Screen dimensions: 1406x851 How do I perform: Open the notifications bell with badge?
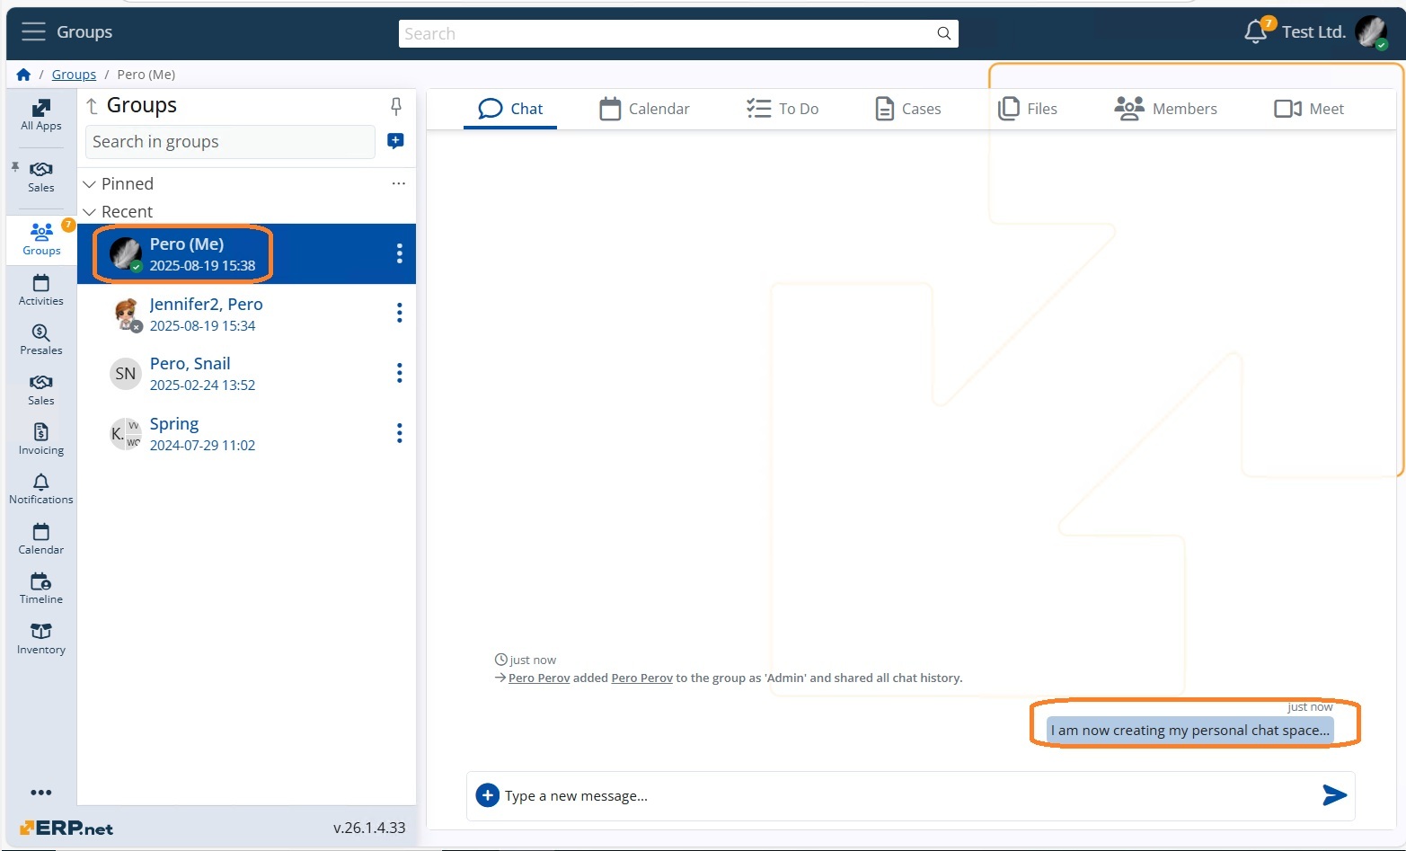(1256, 31)
